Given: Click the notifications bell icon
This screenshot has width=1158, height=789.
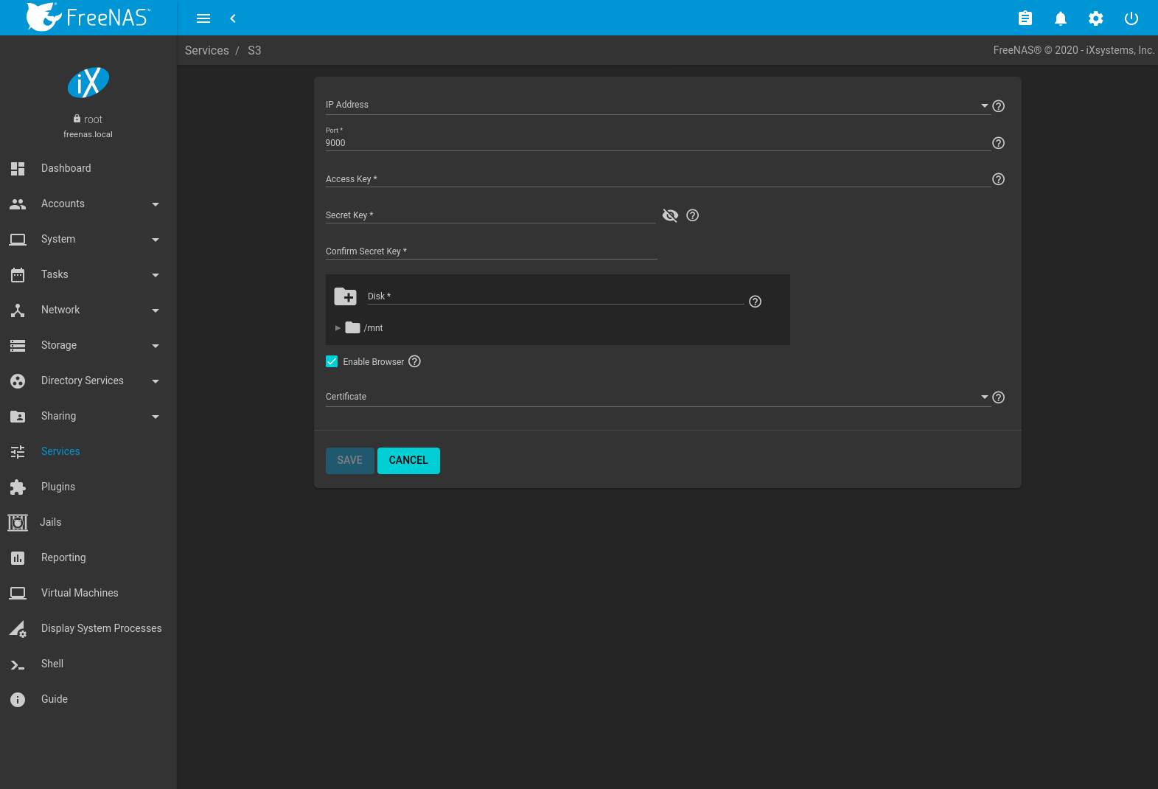Looking at the screenshot, I should coord(1060,18).
